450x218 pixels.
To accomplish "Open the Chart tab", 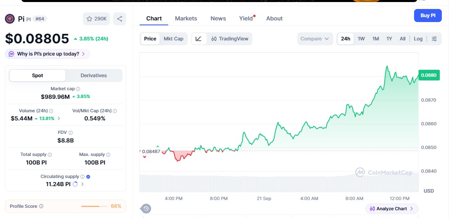I will [x=154, y=18].
